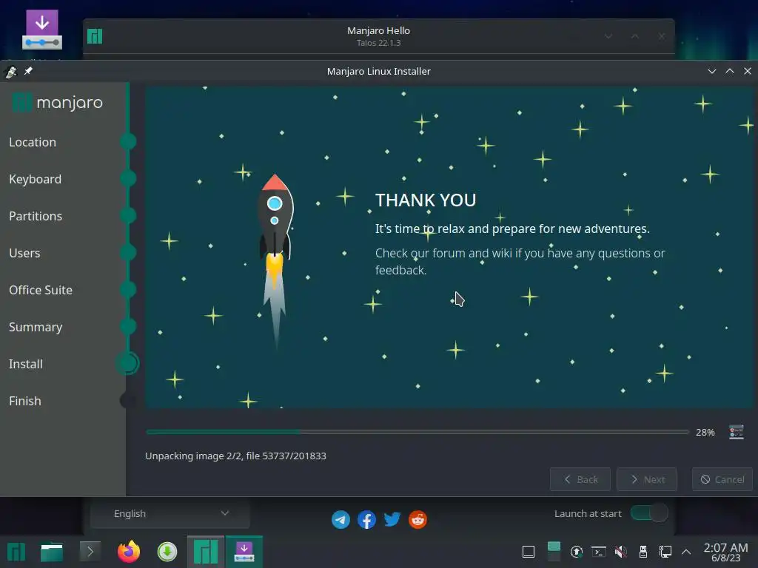Minimize the Manjaro Hello window

(x=608, y=36)
